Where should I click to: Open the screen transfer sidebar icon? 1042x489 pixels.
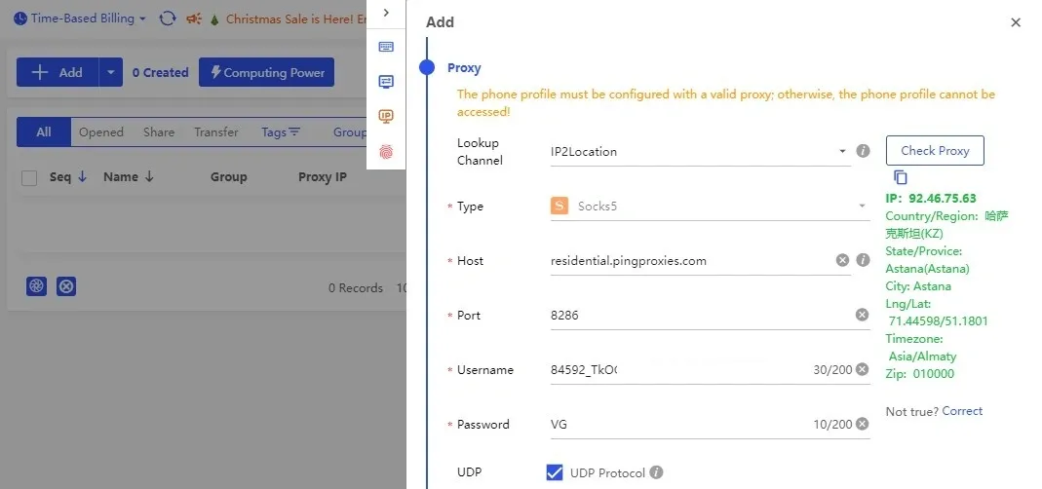[386, 81]
